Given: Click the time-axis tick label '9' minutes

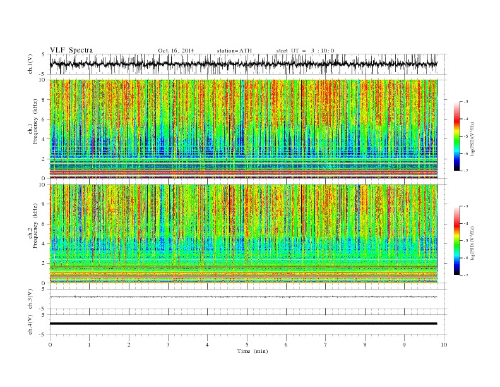Looking at the screenshot, I should tap(404, 345).
